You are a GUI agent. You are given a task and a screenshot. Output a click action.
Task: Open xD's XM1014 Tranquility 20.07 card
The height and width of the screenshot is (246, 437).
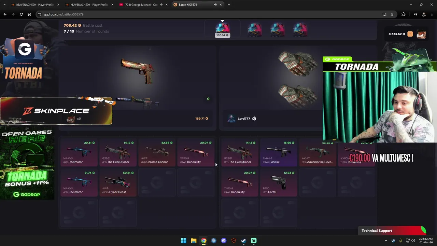click(x=196, y=152)
